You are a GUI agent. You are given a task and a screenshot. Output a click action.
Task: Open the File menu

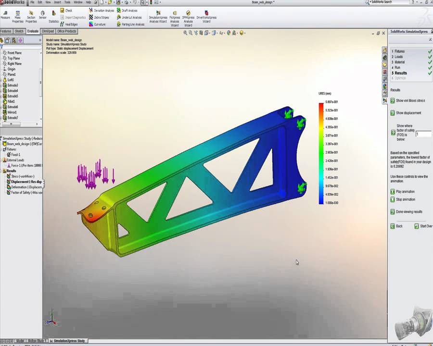(32, 2)
